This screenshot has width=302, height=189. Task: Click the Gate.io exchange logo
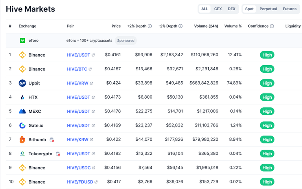coord(22,125)
